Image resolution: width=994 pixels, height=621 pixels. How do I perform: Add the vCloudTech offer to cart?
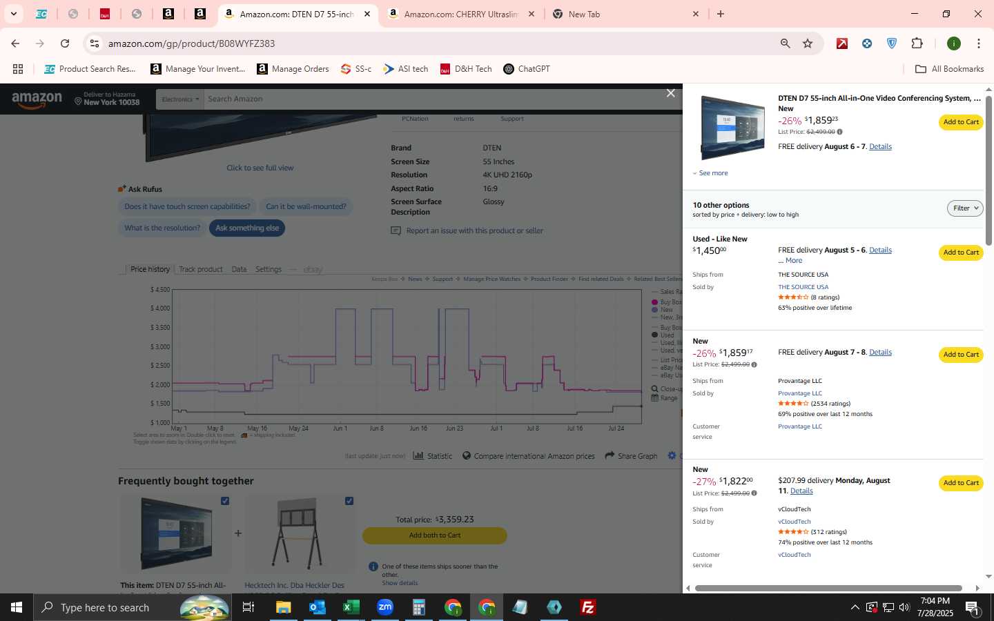[961, 483]
